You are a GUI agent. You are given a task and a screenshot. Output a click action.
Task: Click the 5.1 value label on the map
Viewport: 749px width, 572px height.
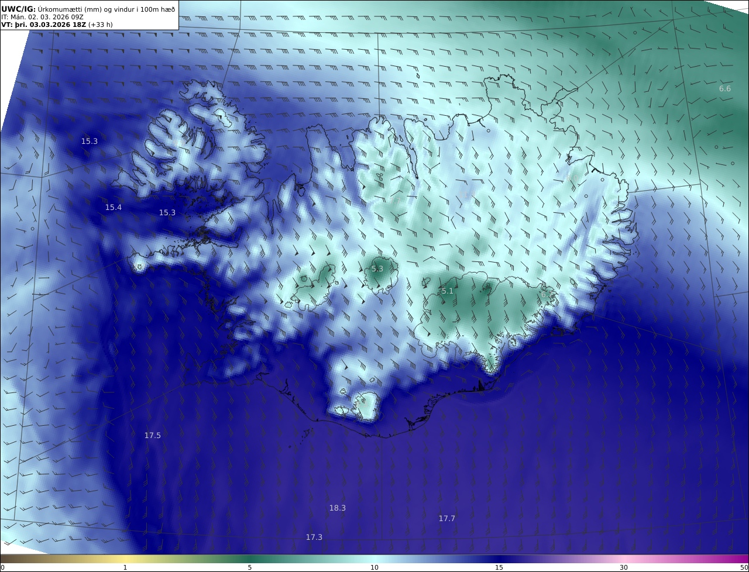click(448, 291)
